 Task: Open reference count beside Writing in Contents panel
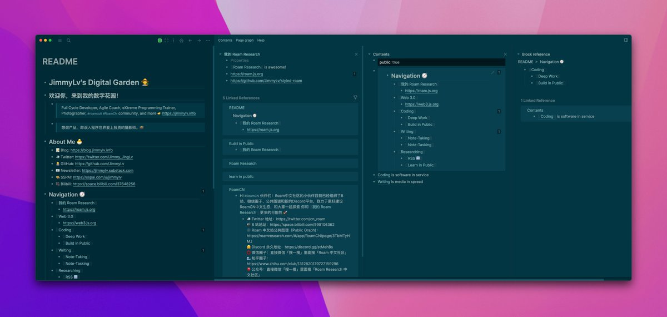click(x=499, y=132)
